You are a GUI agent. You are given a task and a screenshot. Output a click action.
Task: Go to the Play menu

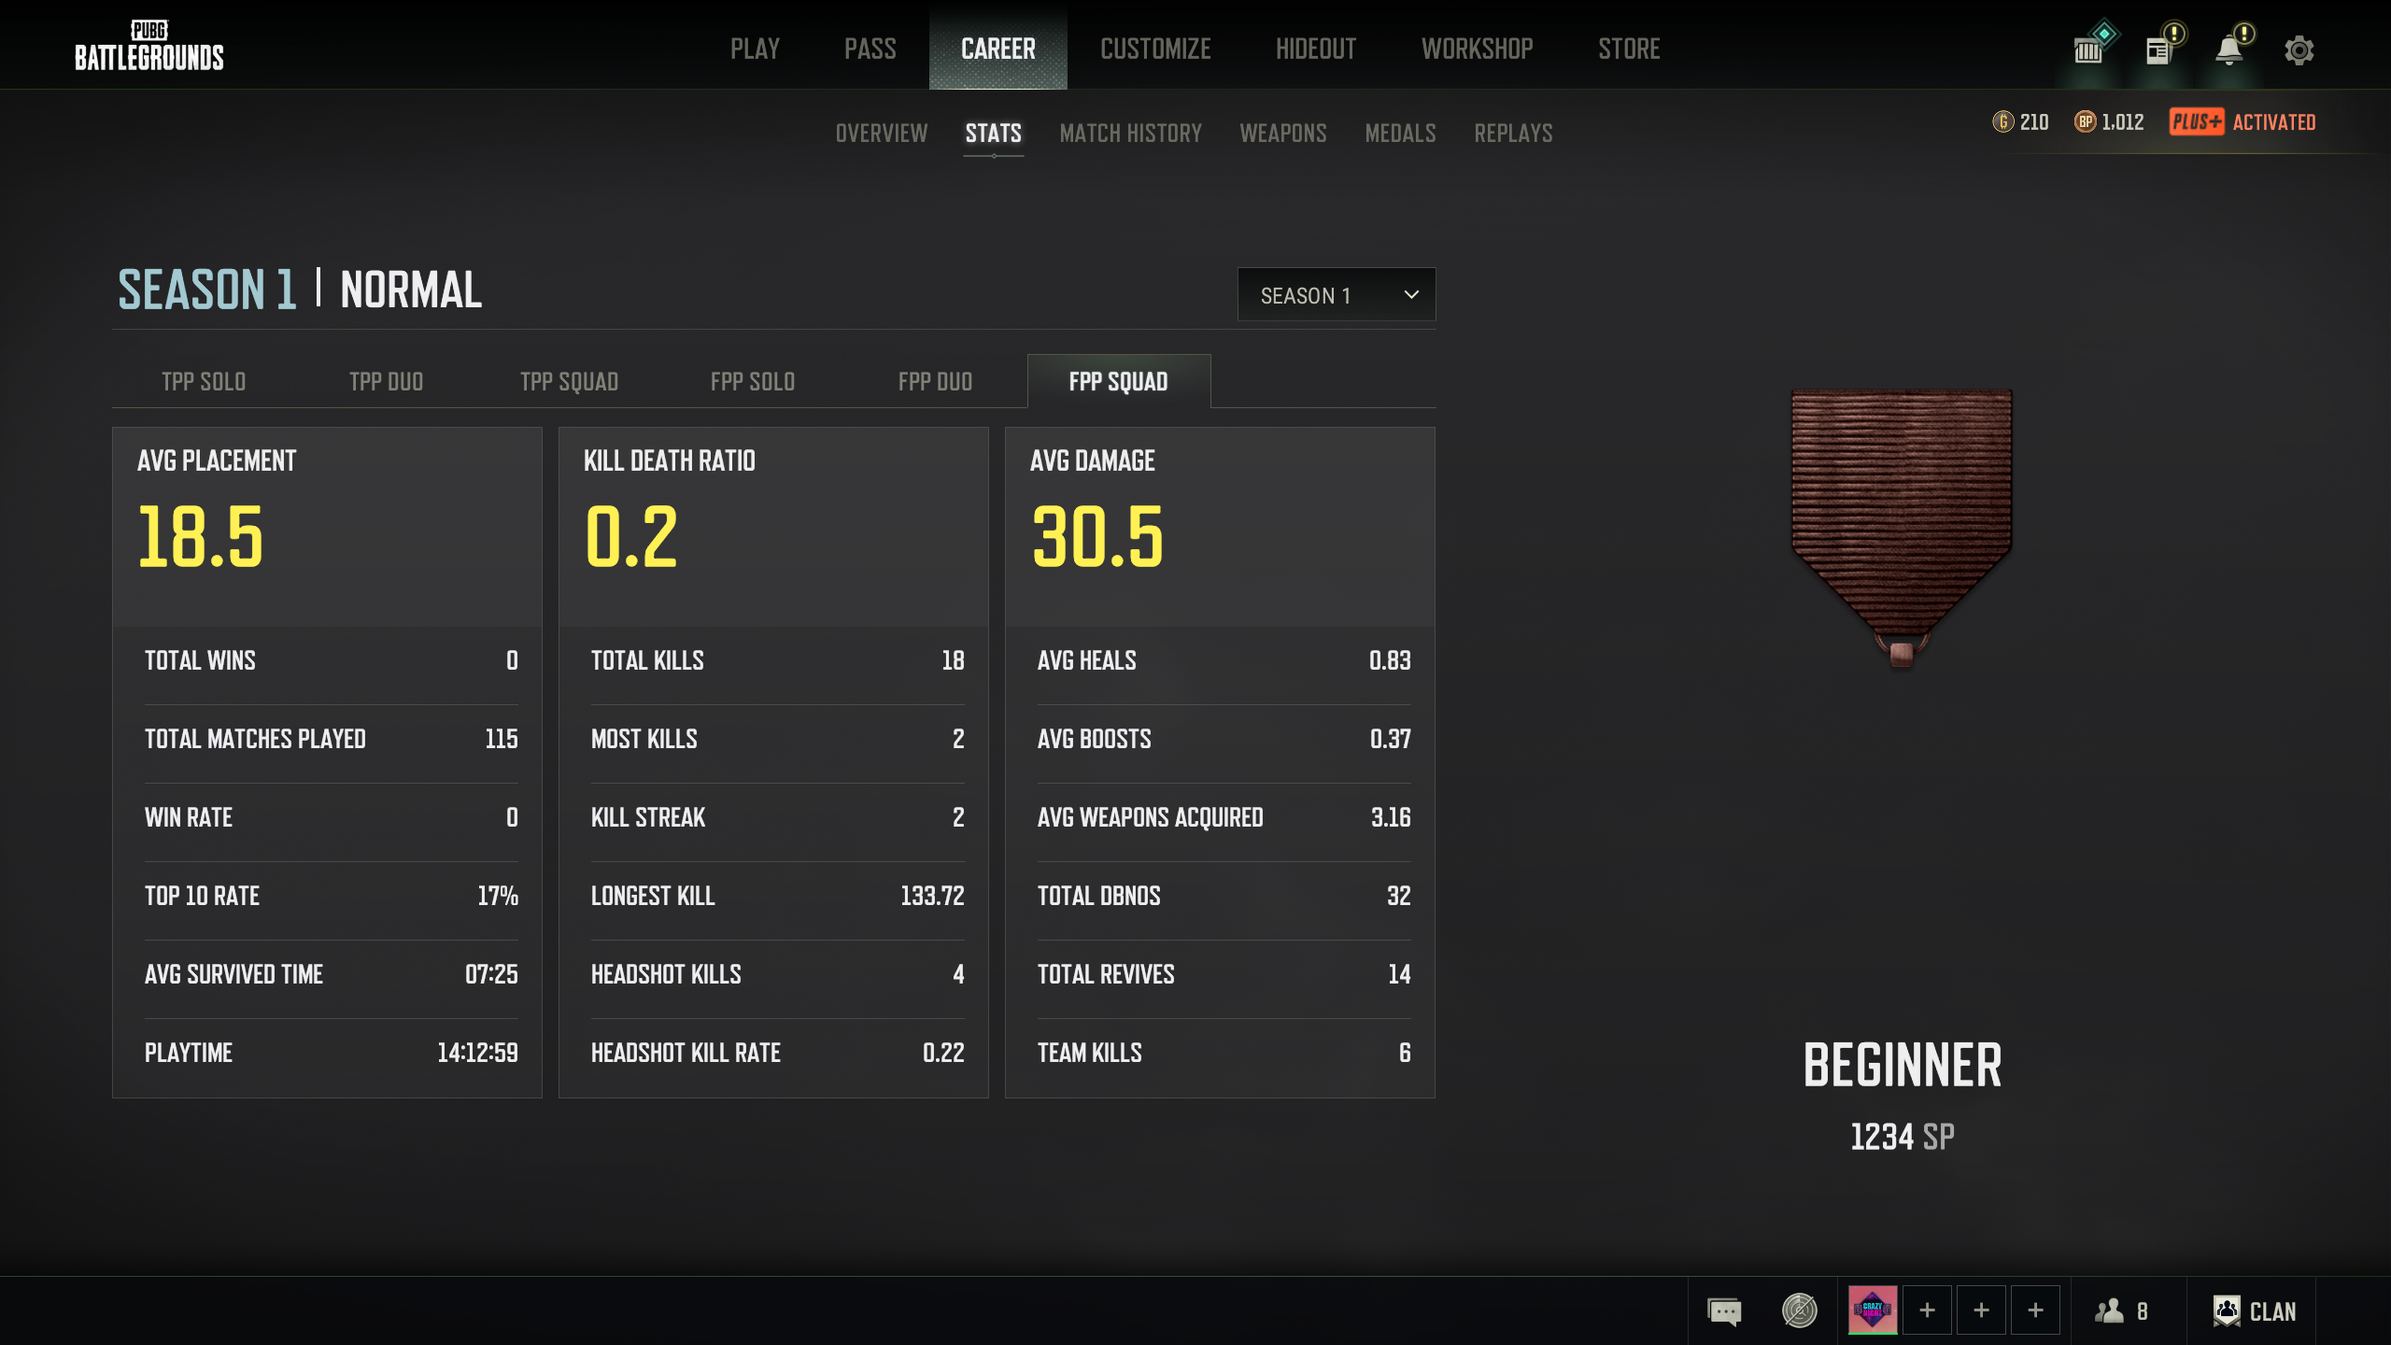pos(755,49)
